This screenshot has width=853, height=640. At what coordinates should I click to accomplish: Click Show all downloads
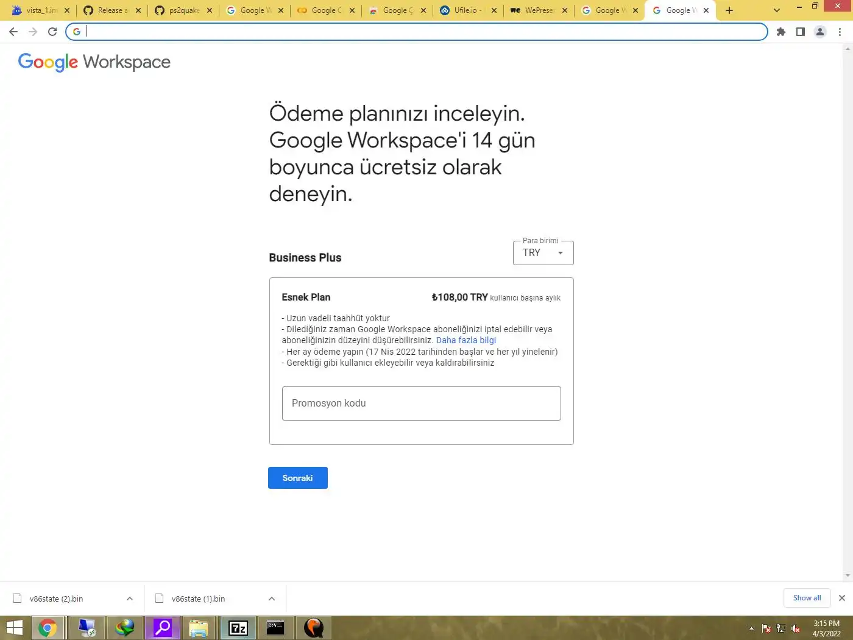coord(807,598)
